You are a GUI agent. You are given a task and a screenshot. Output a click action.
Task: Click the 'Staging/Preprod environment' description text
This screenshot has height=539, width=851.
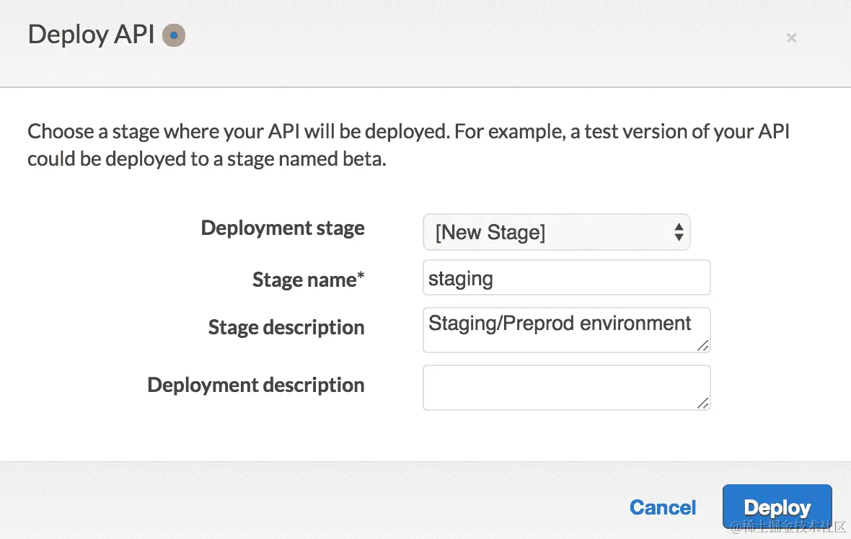tap(560, 323)
